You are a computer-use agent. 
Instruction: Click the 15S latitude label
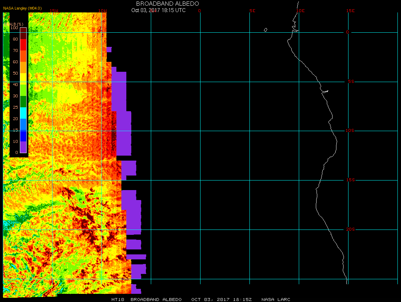tap(350, 180)
